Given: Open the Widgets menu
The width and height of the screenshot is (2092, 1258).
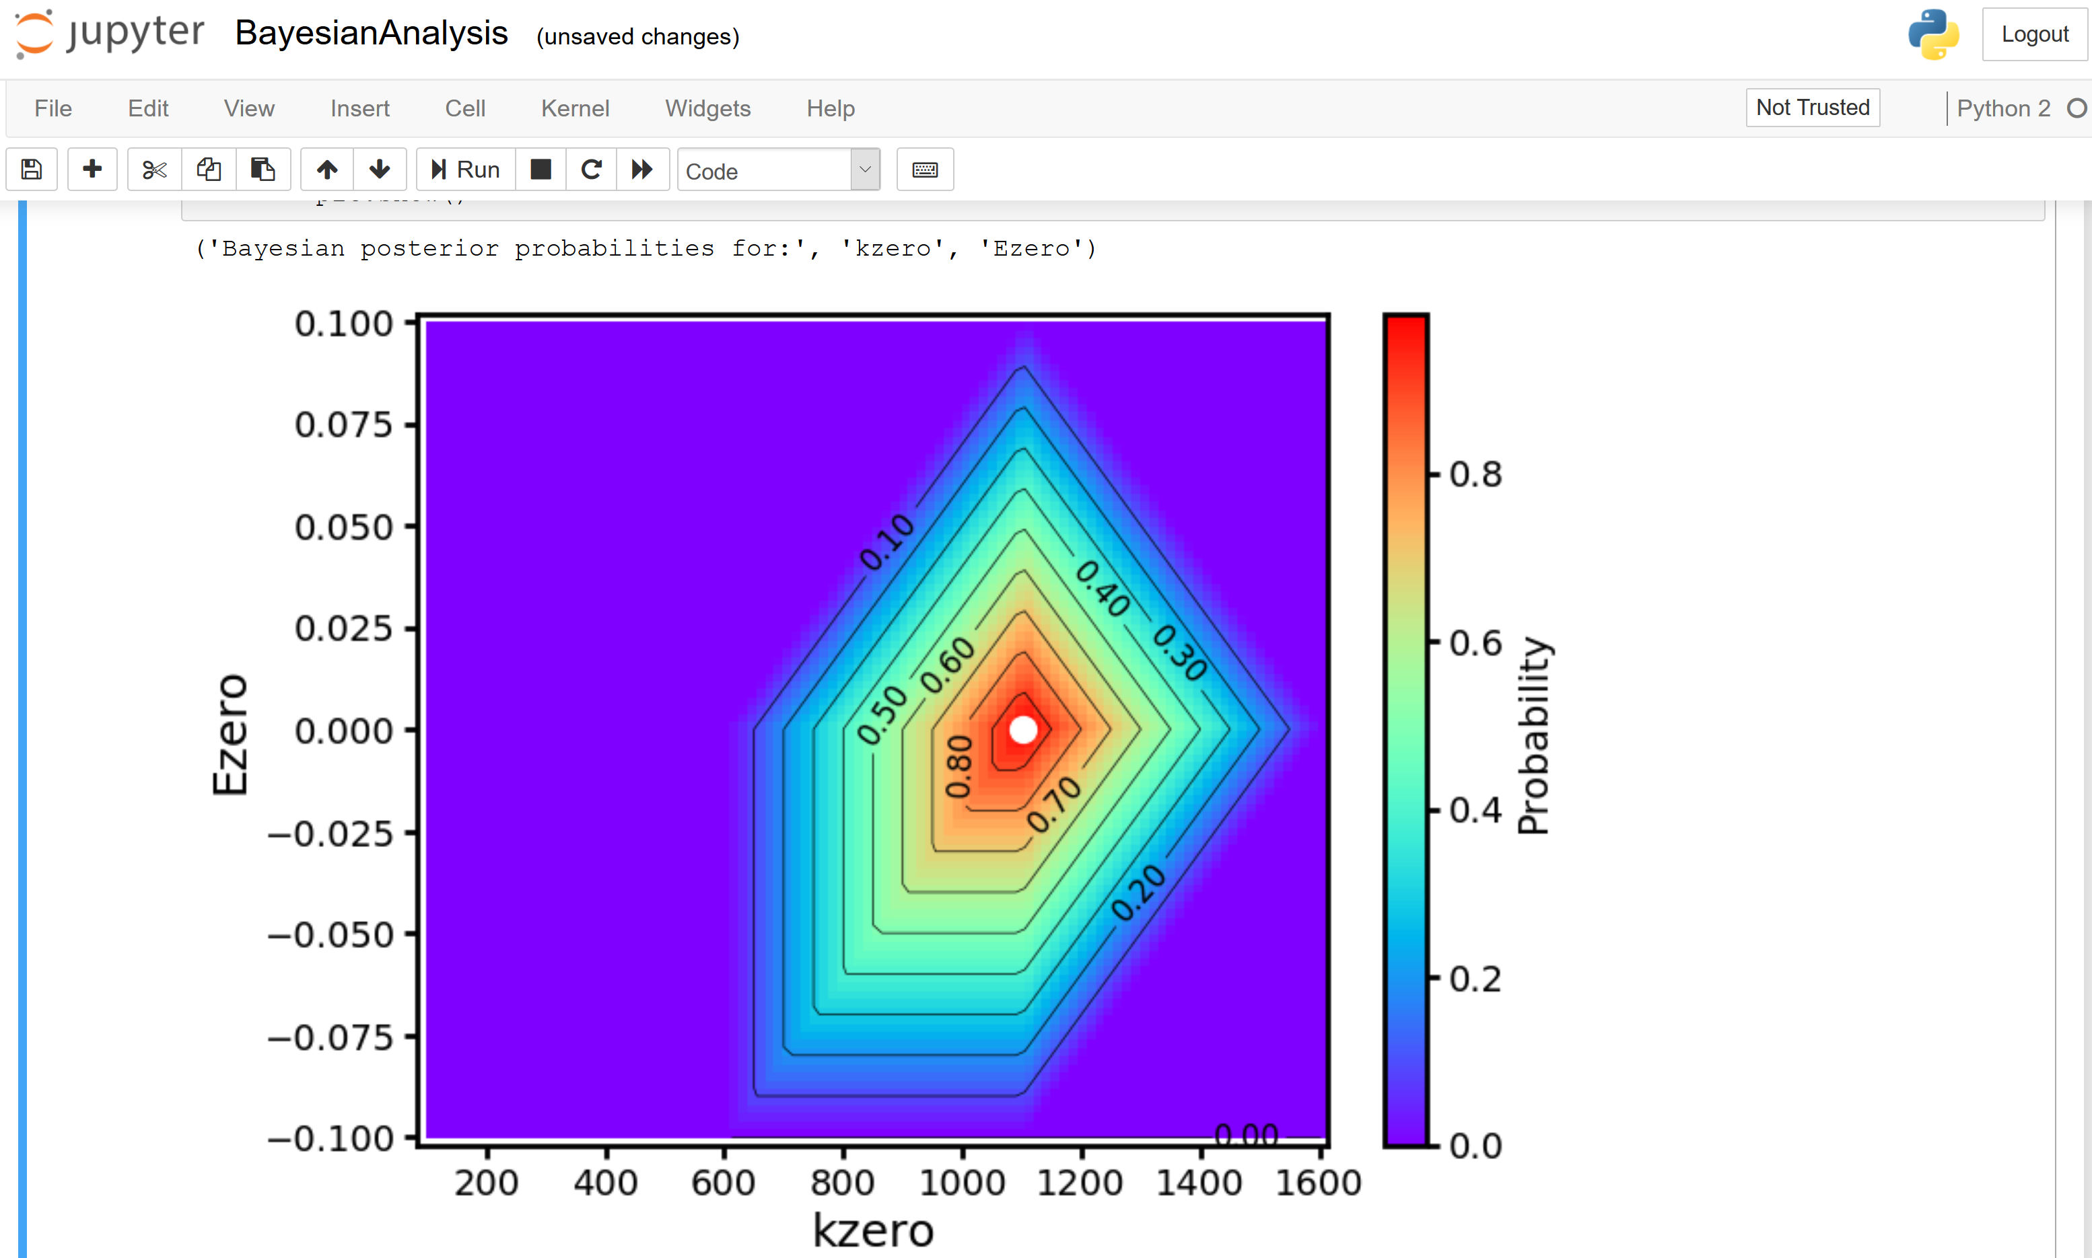Looking at the screenshot, I should point(707,108).
